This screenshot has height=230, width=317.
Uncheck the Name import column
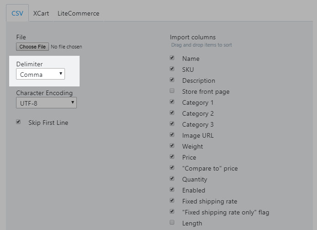[172, 58]
